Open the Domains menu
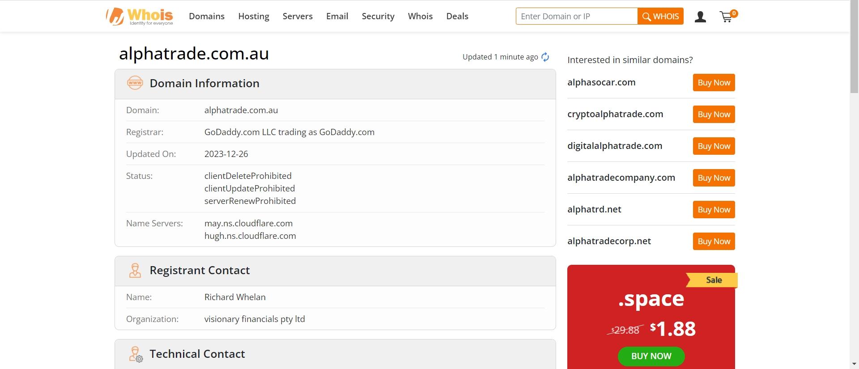859x369 pixels. click(207, 16)
